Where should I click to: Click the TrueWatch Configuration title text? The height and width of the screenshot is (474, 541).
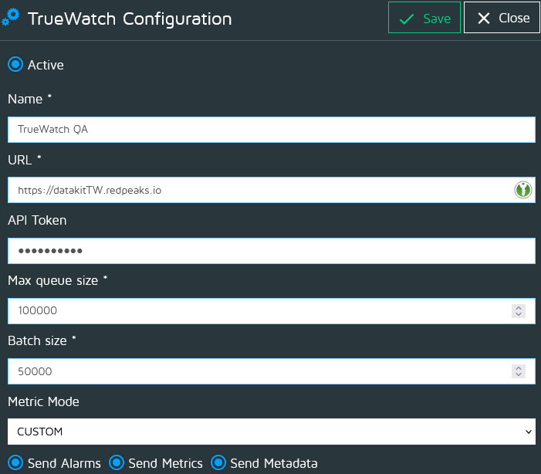[130, 19]
